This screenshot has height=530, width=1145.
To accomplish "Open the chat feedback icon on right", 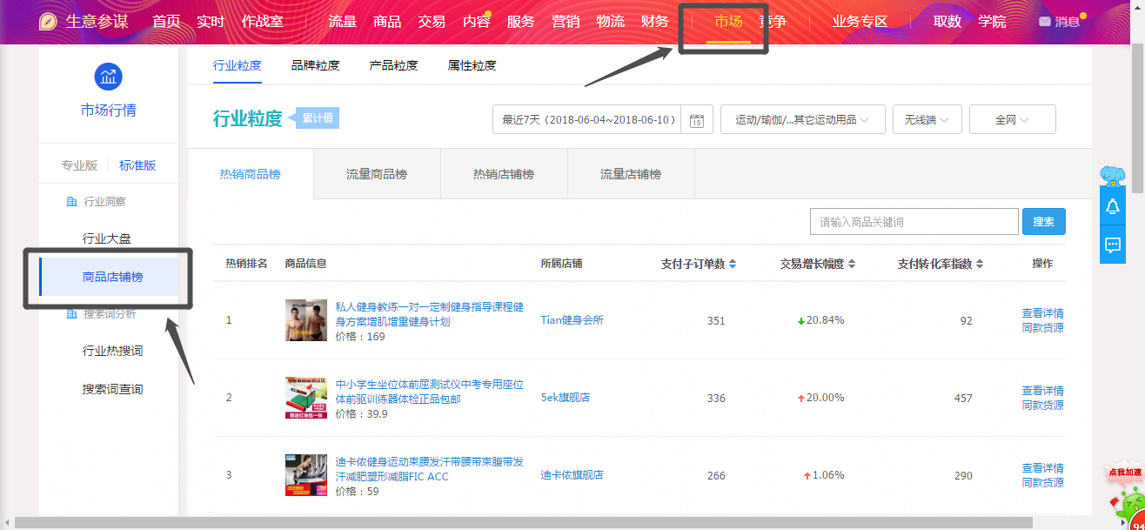I will pyautogui.click(x=1112, y=245).
